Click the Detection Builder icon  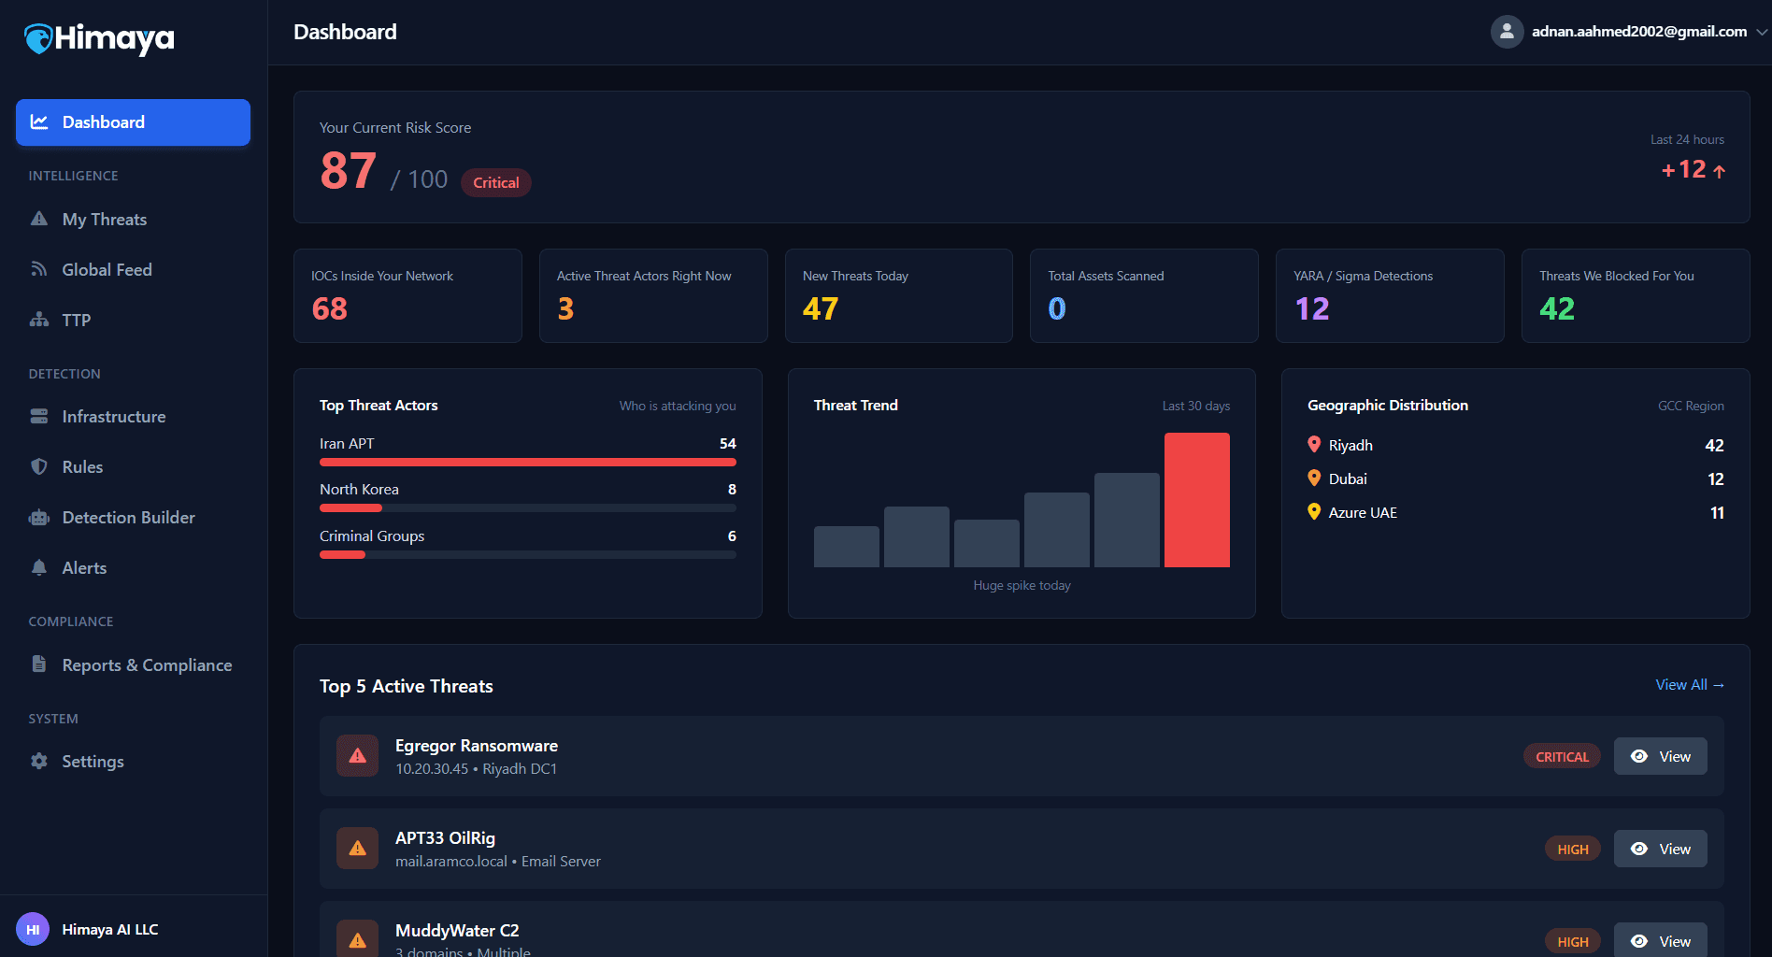(x=39, y=517)
